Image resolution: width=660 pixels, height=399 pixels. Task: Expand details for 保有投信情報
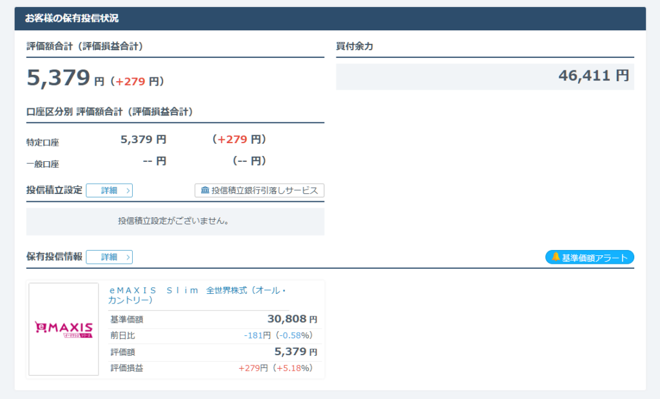pyautogui.click(x=110, y=257)
